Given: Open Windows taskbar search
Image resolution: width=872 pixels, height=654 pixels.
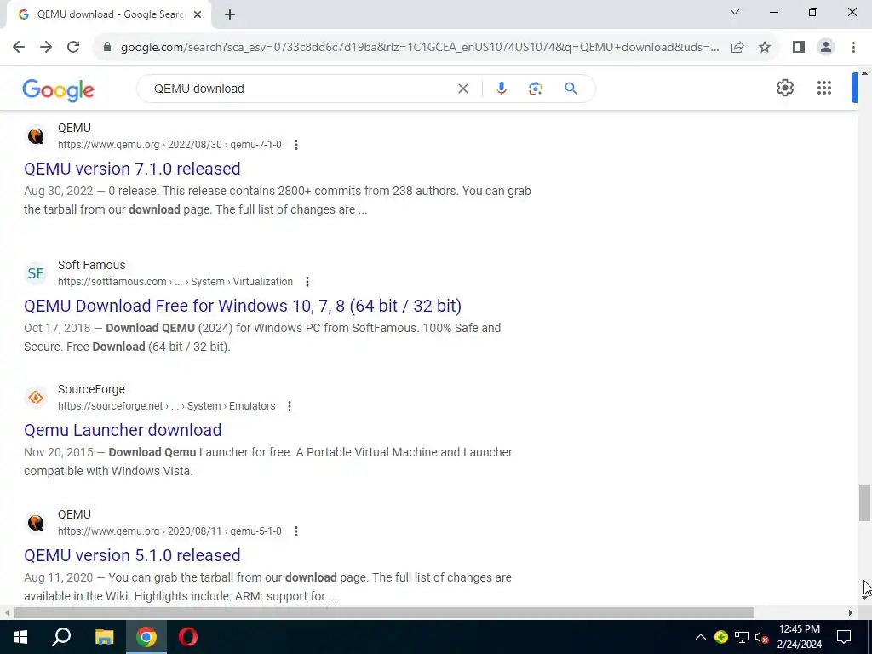Looking at the screenshot, I should pyautogui.click(x=61, y=637).
